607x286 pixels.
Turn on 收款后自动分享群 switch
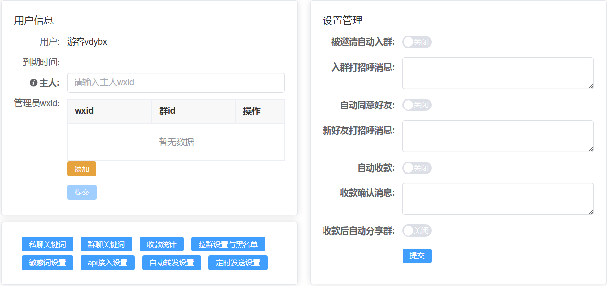pos(416,230)
